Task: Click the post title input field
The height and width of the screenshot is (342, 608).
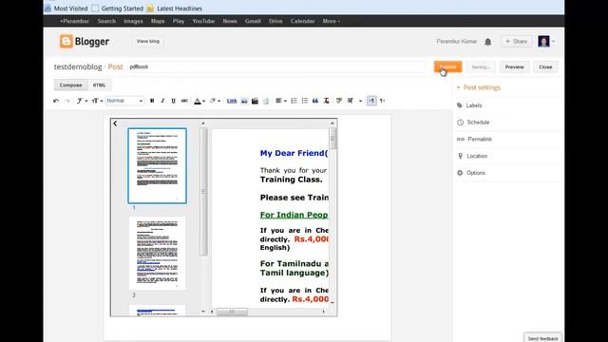Action: tap(276, 66)
